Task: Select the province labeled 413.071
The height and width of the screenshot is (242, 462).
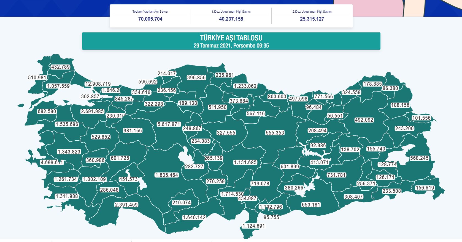Action: tap(320, 162)
